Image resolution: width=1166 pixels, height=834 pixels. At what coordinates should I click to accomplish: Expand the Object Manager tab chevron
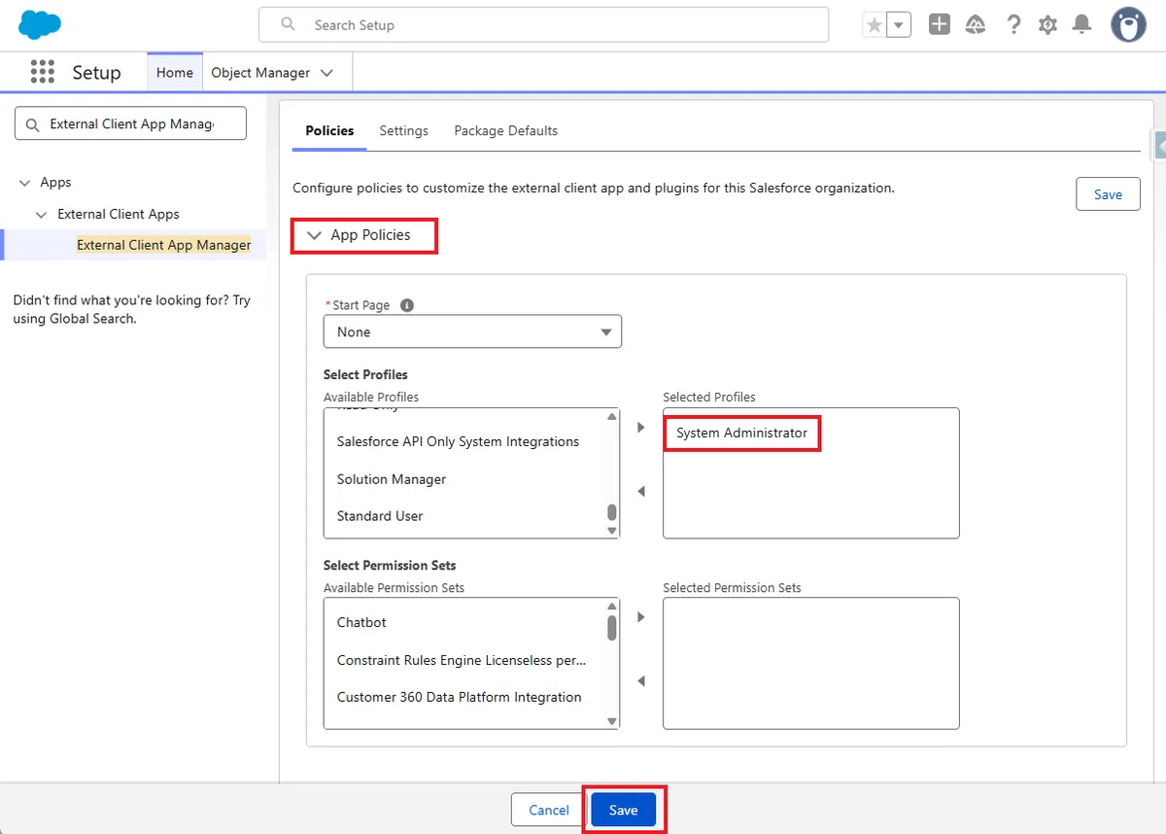326,73
